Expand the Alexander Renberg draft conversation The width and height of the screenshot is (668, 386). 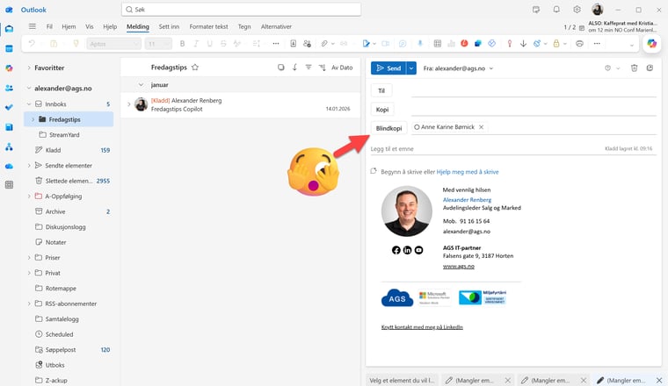click(129, 104)
